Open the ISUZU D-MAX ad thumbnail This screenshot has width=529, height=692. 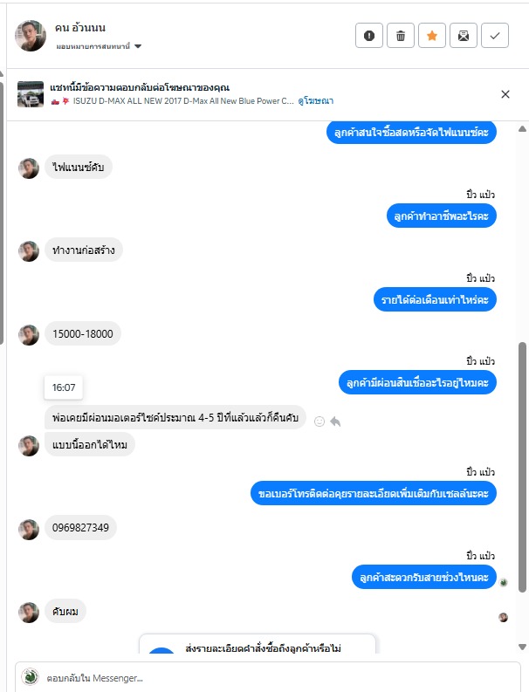(x=31, y=94)
